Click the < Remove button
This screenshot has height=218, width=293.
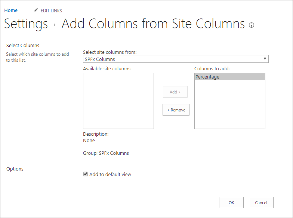[176, 110]
